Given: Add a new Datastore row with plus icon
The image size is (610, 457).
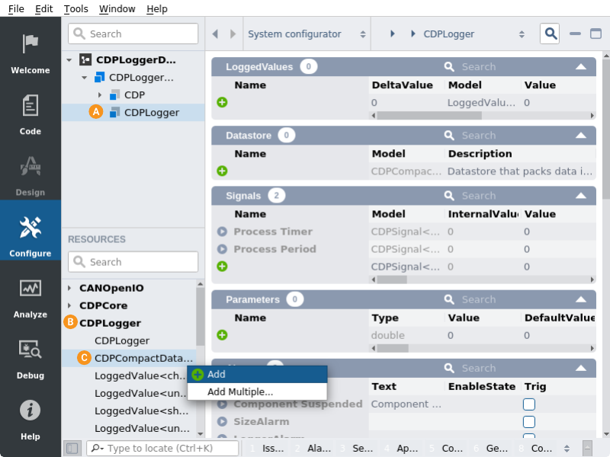Looking at the screenshot, I should pyautogui.click(x=222, y=171).
